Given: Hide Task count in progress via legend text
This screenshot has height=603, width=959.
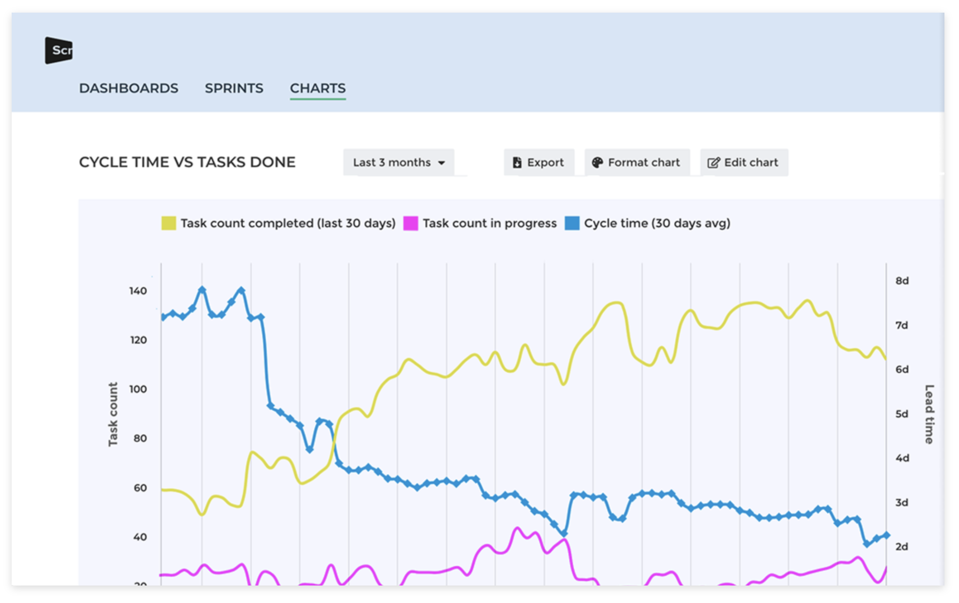Looking at the screenshot, I should point(489,223).
